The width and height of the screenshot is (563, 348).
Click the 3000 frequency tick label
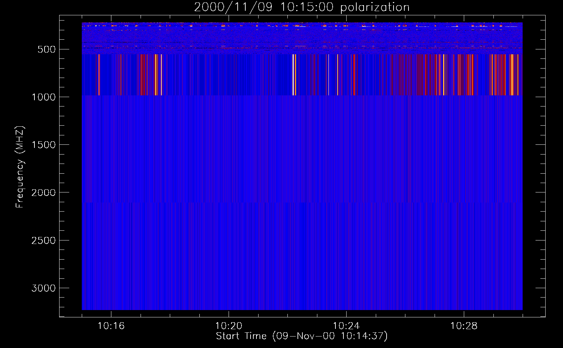(x=43, y=288)
